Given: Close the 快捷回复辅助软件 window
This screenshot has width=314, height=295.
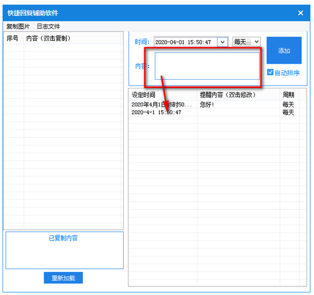Looking at the screenshot, I should point(300,13).
